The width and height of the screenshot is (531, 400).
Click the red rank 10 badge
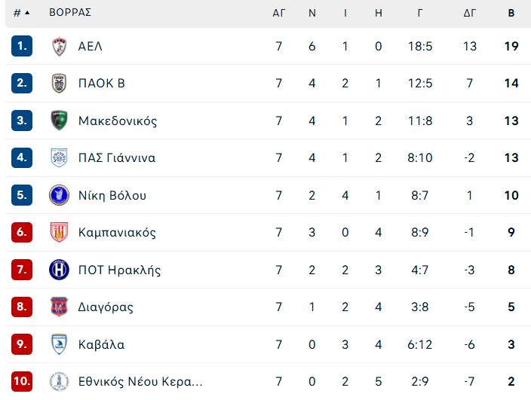[22, 381]
